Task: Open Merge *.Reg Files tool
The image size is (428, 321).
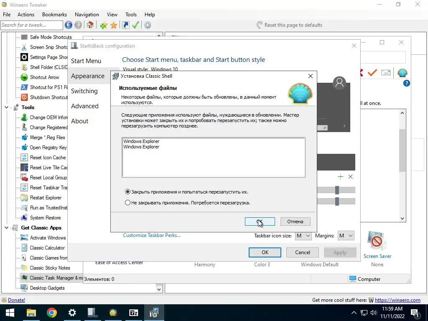Action: click(48, 138)
